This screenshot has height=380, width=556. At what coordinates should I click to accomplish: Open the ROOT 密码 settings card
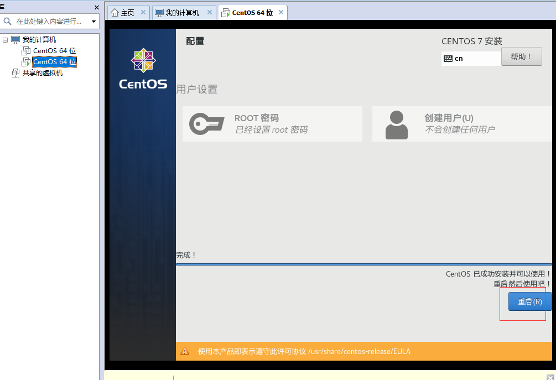pos(272,124)
